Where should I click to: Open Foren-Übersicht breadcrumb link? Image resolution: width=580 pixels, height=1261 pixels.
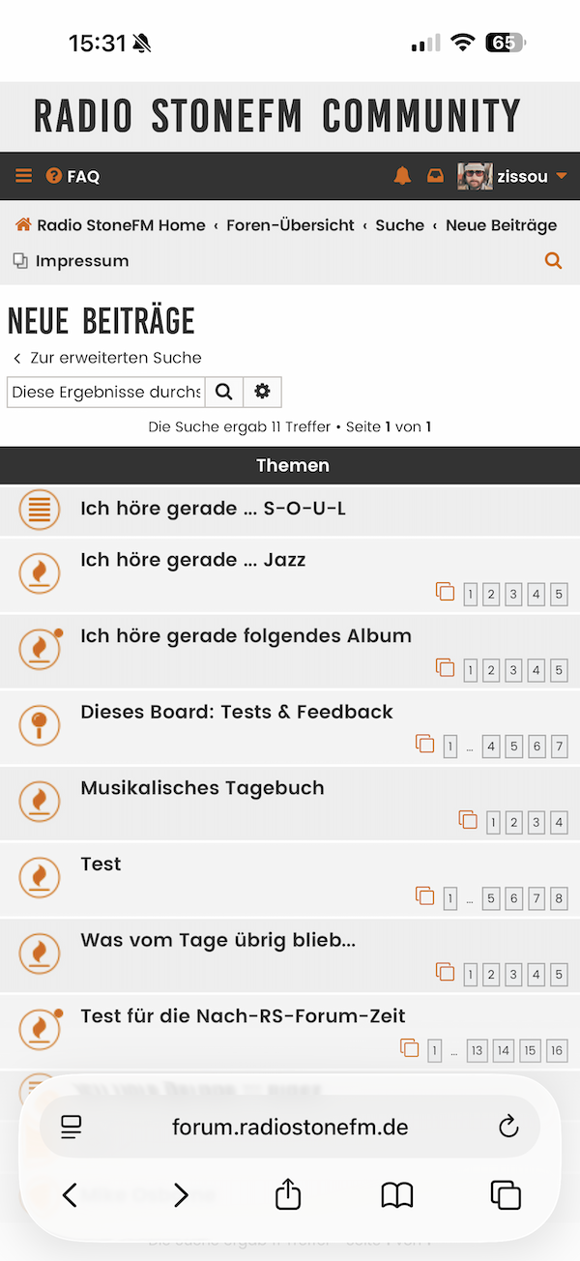[x=290, y=225]
